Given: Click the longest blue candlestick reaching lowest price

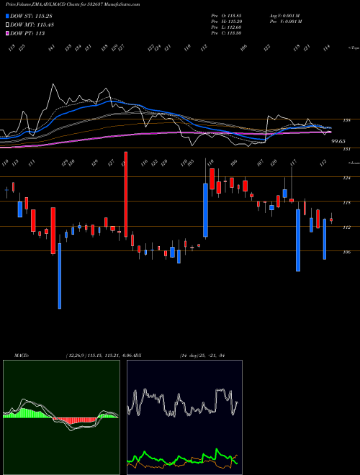Looking at the screenshot, I should coord(59,276).
